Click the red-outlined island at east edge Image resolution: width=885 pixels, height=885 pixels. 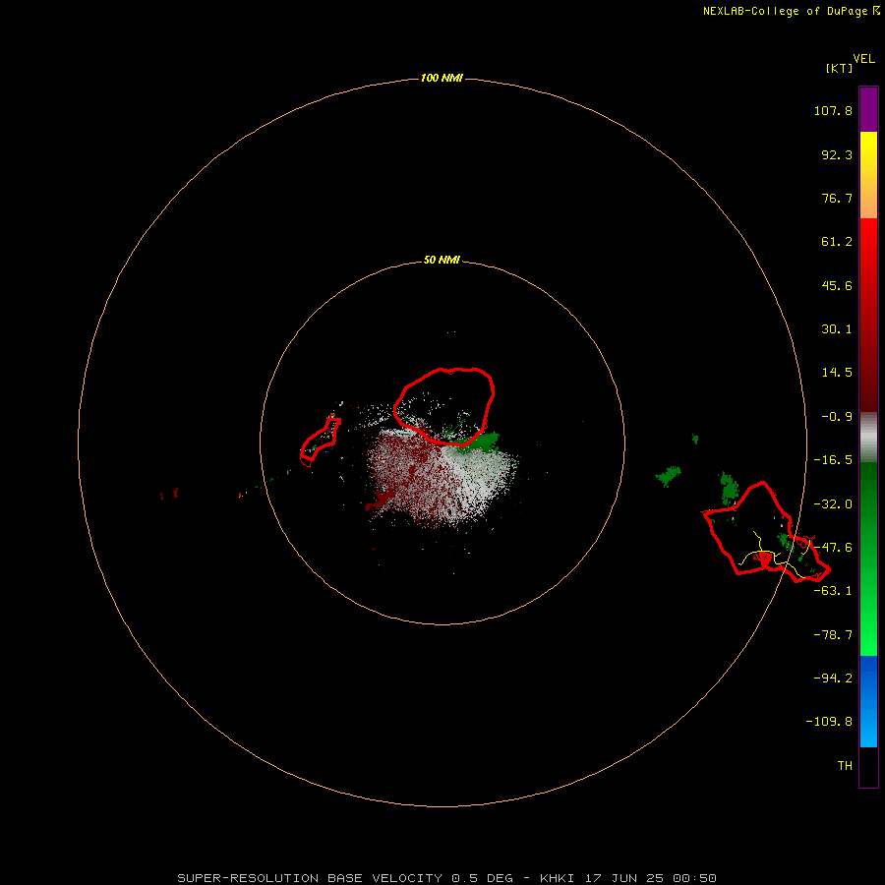765,532
